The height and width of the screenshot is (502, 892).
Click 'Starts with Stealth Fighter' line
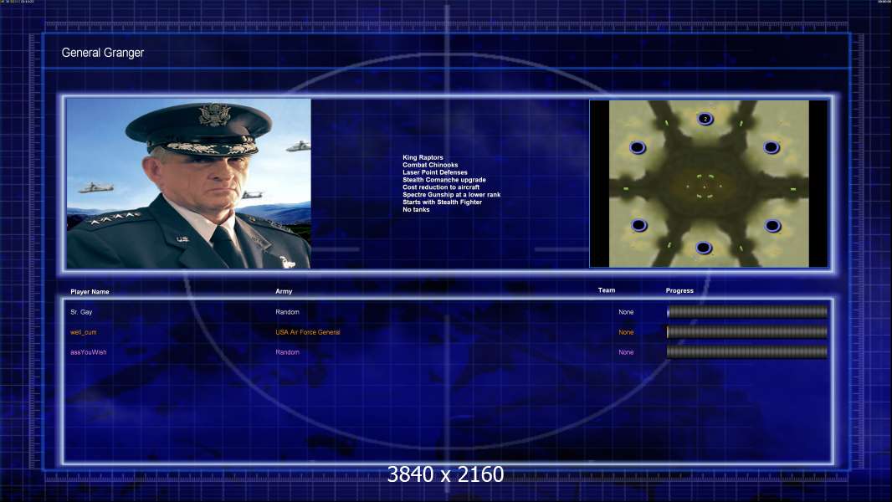tap(442, 202)
